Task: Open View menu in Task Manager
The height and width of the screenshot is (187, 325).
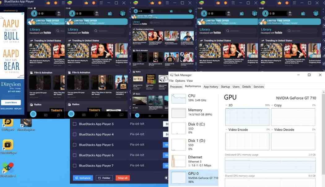Action: [x=190, y=80]
